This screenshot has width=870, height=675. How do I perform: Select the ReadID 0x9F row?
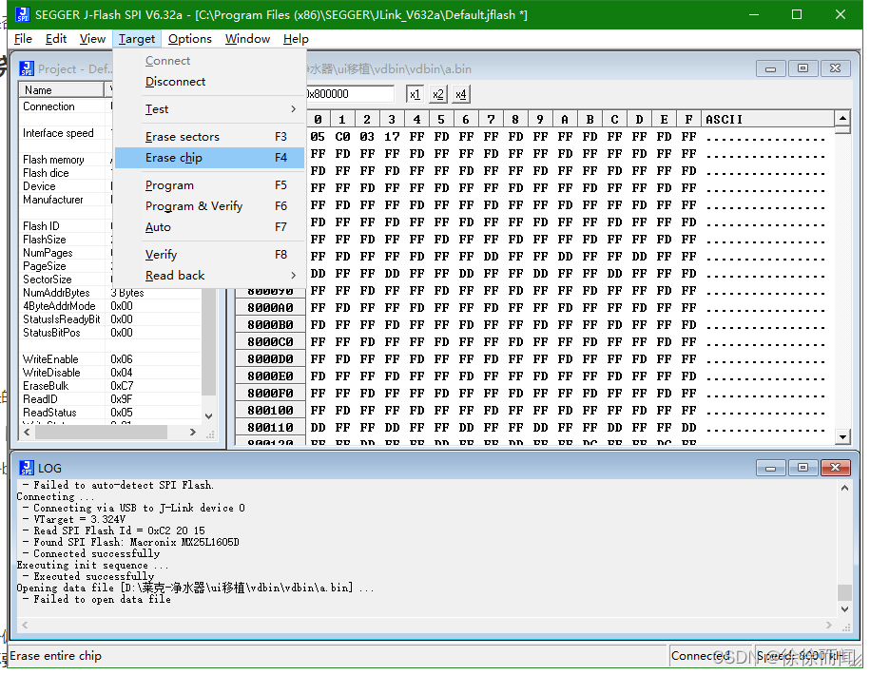111,399
